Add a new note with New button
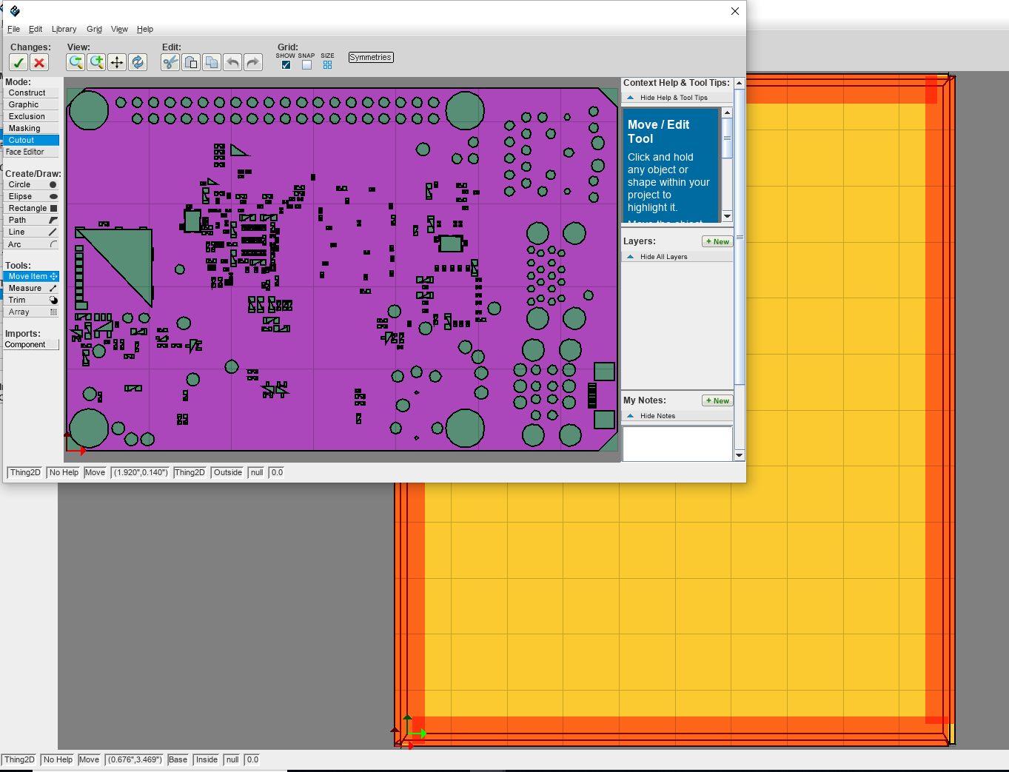The image size is (1009, 772). click(717, 400)
